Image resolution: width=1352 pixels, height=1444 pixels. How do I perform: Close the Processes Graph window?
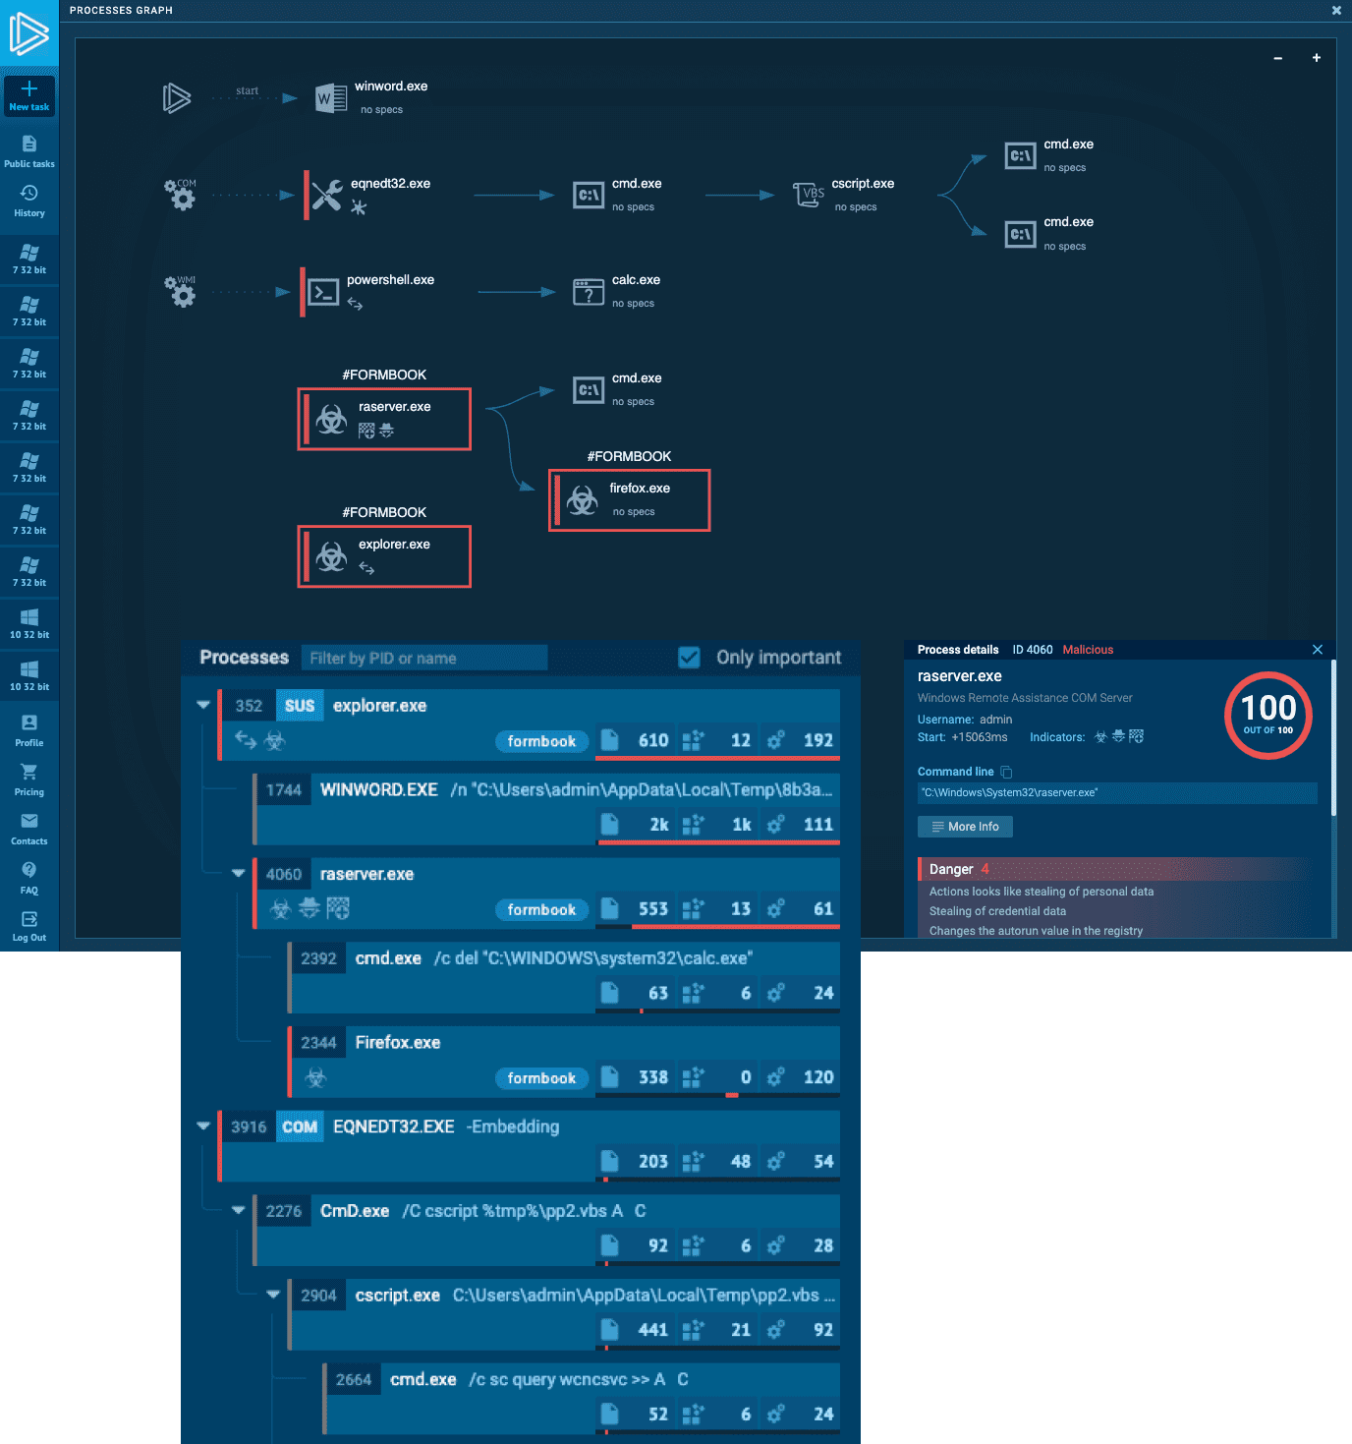(1336, 10)
